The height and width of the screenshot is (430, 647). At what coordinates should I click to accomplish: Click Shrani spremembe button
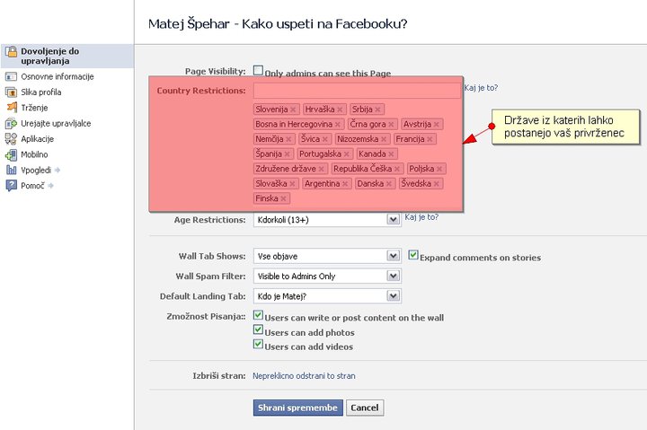click(x=298, y=408)
